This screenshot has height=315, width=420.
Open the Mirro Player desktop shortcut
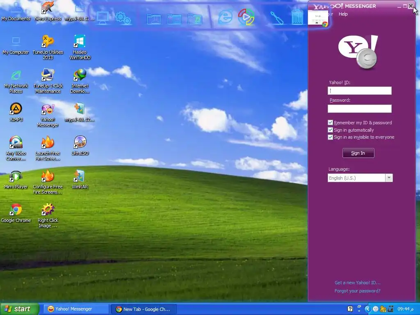coord(16,180)
